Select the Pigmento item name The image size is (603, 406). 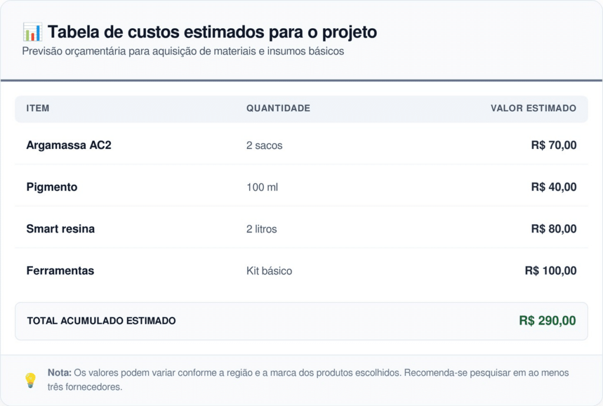tap(52, 187)
